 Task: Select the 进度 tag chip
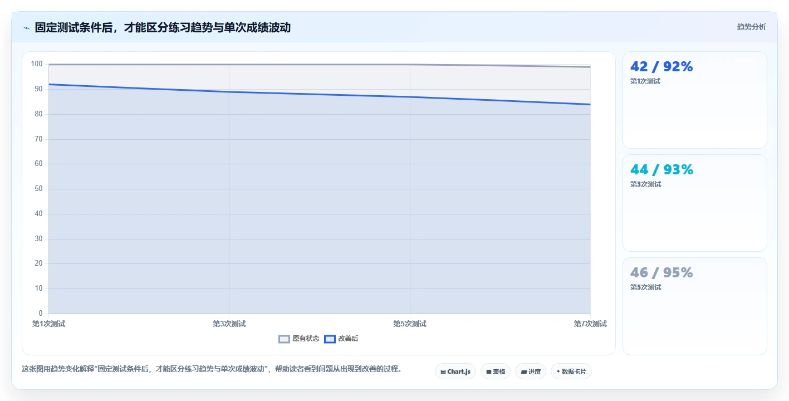click(531, 371)
